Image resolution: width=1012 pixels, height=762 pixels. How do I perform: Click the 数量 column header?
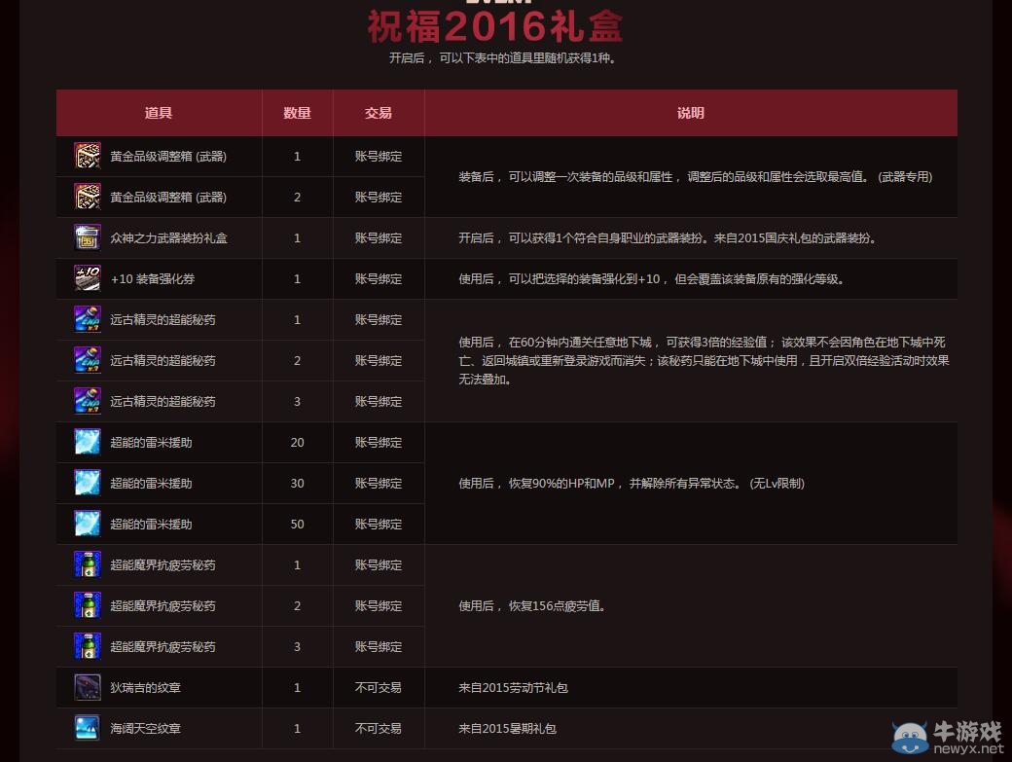click(297, 113)
